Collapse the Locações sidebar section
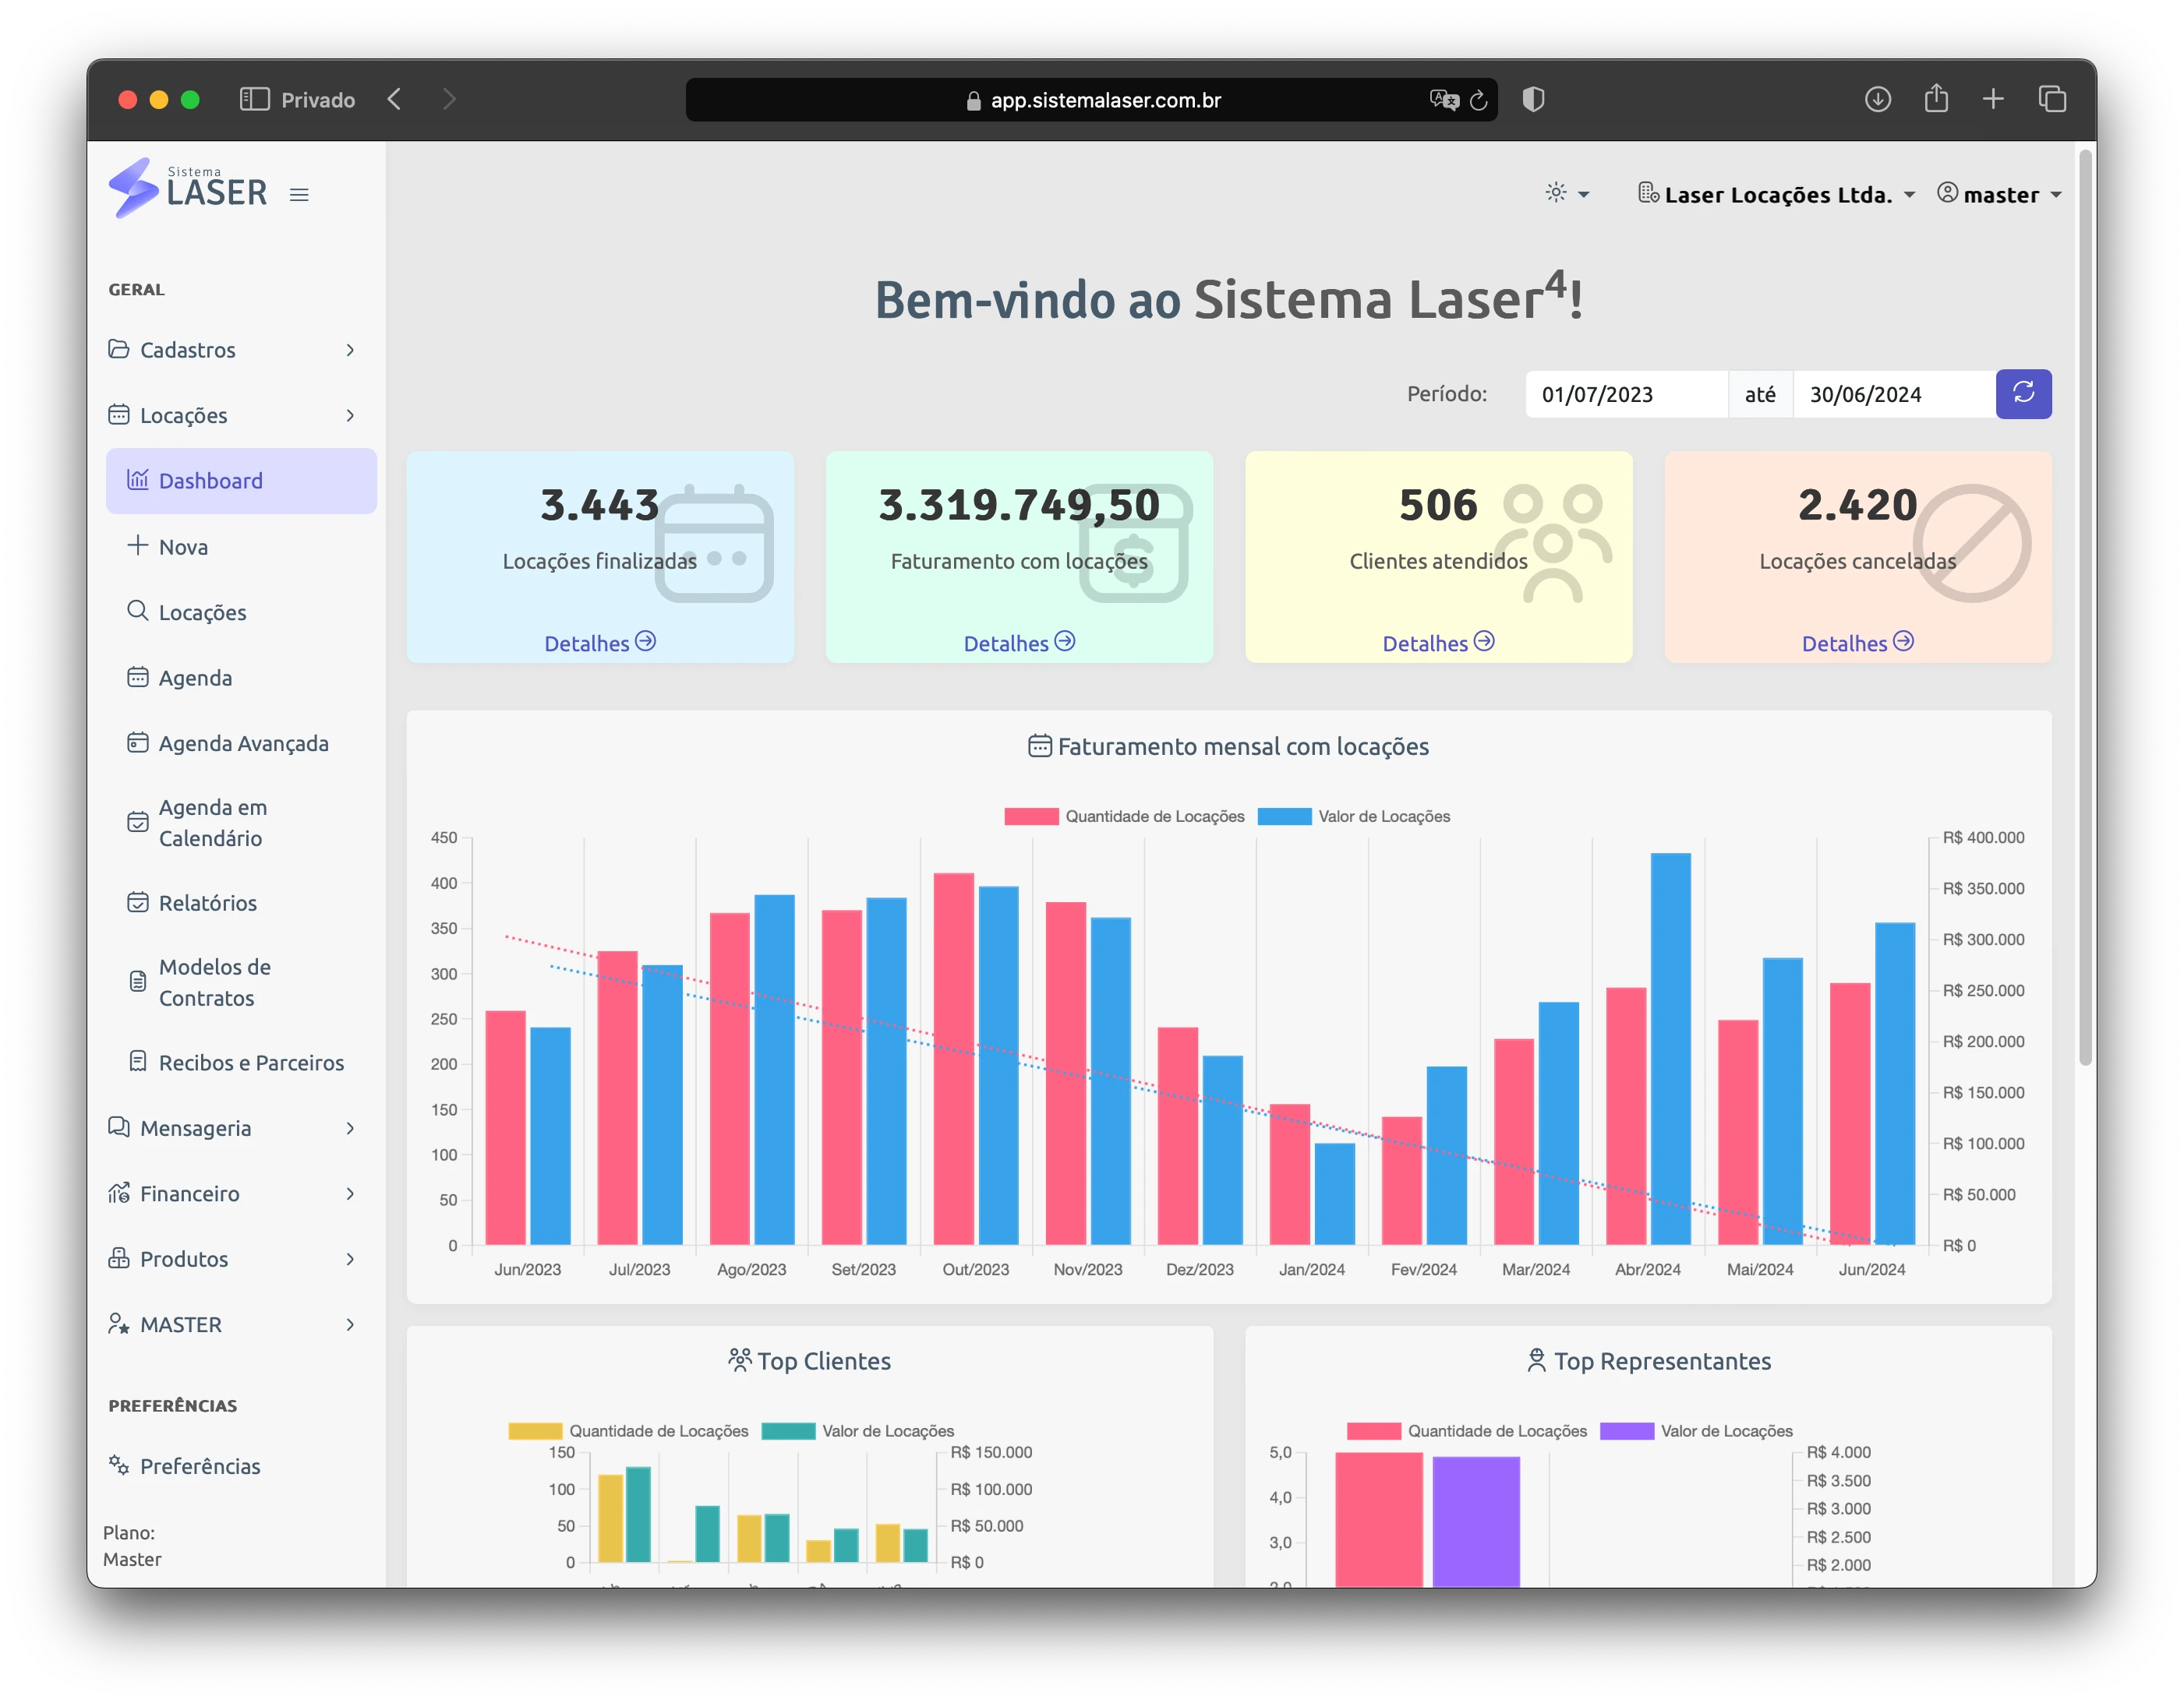This screenshot has height=1703, width=2184. tap(232, 414)
